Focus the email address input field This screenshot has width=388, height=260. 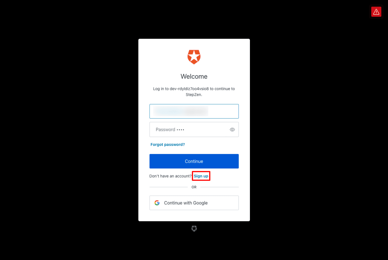pyautogui.click(x=194, y=111)
